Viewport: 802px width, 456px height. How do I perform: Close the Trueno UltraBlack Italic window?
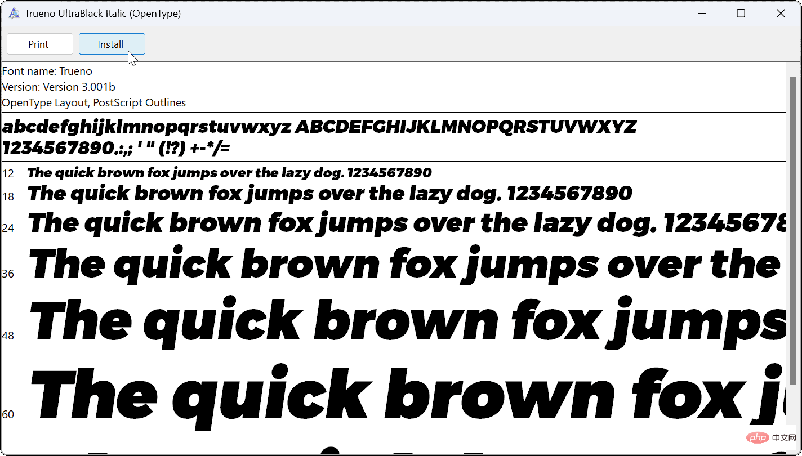click(780, 14)
